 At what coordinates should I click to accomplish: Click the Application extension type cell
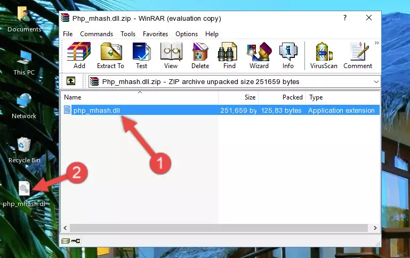point(341,110)
